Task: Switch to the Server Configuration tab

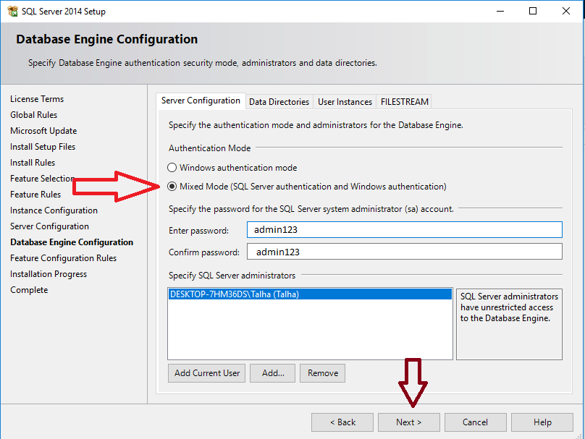Action: pos(201,101)
